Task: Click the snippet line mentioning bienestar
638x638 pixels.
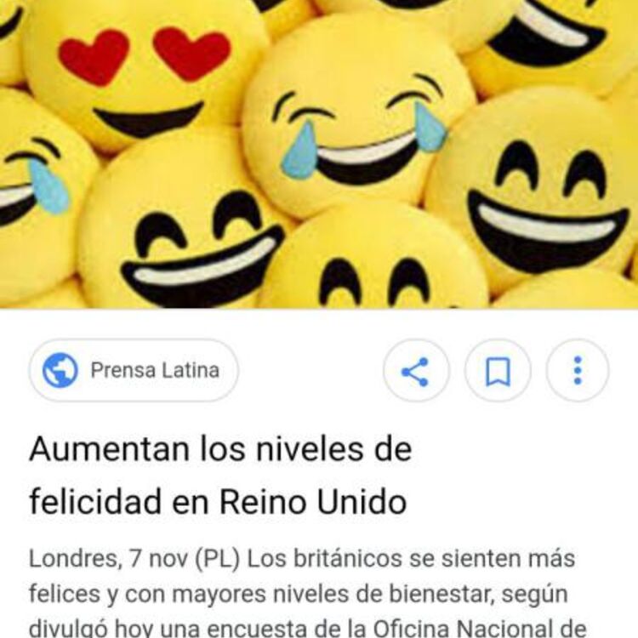Action: [x=299, y=594]
